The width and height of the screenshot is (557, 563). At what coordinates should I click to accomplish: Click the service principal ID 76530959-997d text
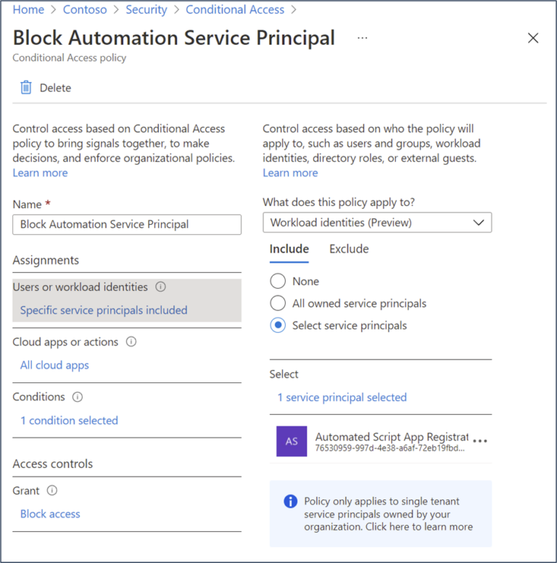coord(389,448)
